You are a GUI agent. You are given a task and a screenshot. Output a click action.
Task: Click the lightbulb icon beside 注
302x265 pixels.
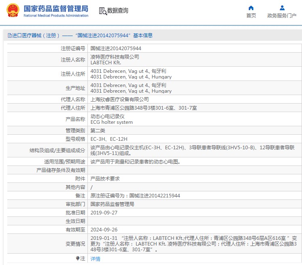point(78,258)
